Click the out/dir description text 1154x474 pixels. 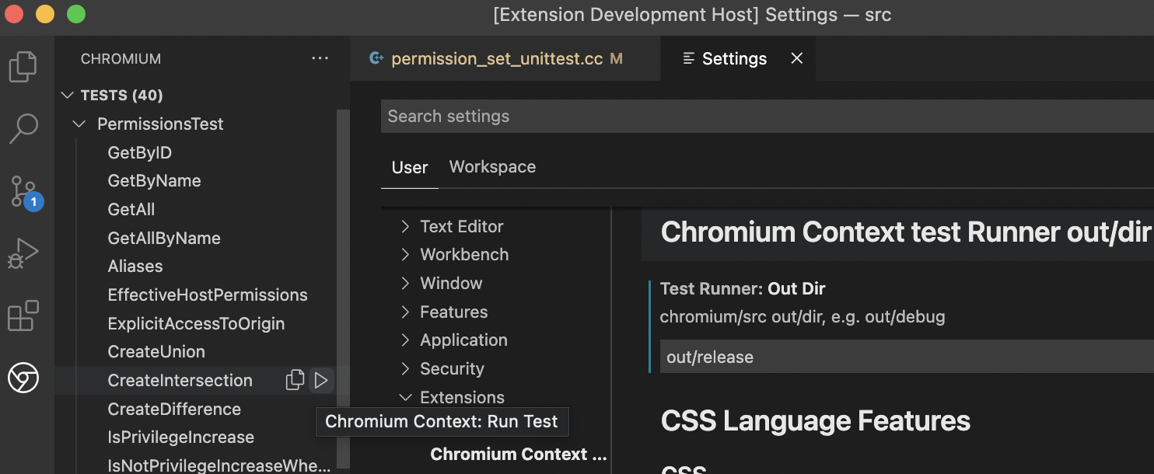pos(803,317)
